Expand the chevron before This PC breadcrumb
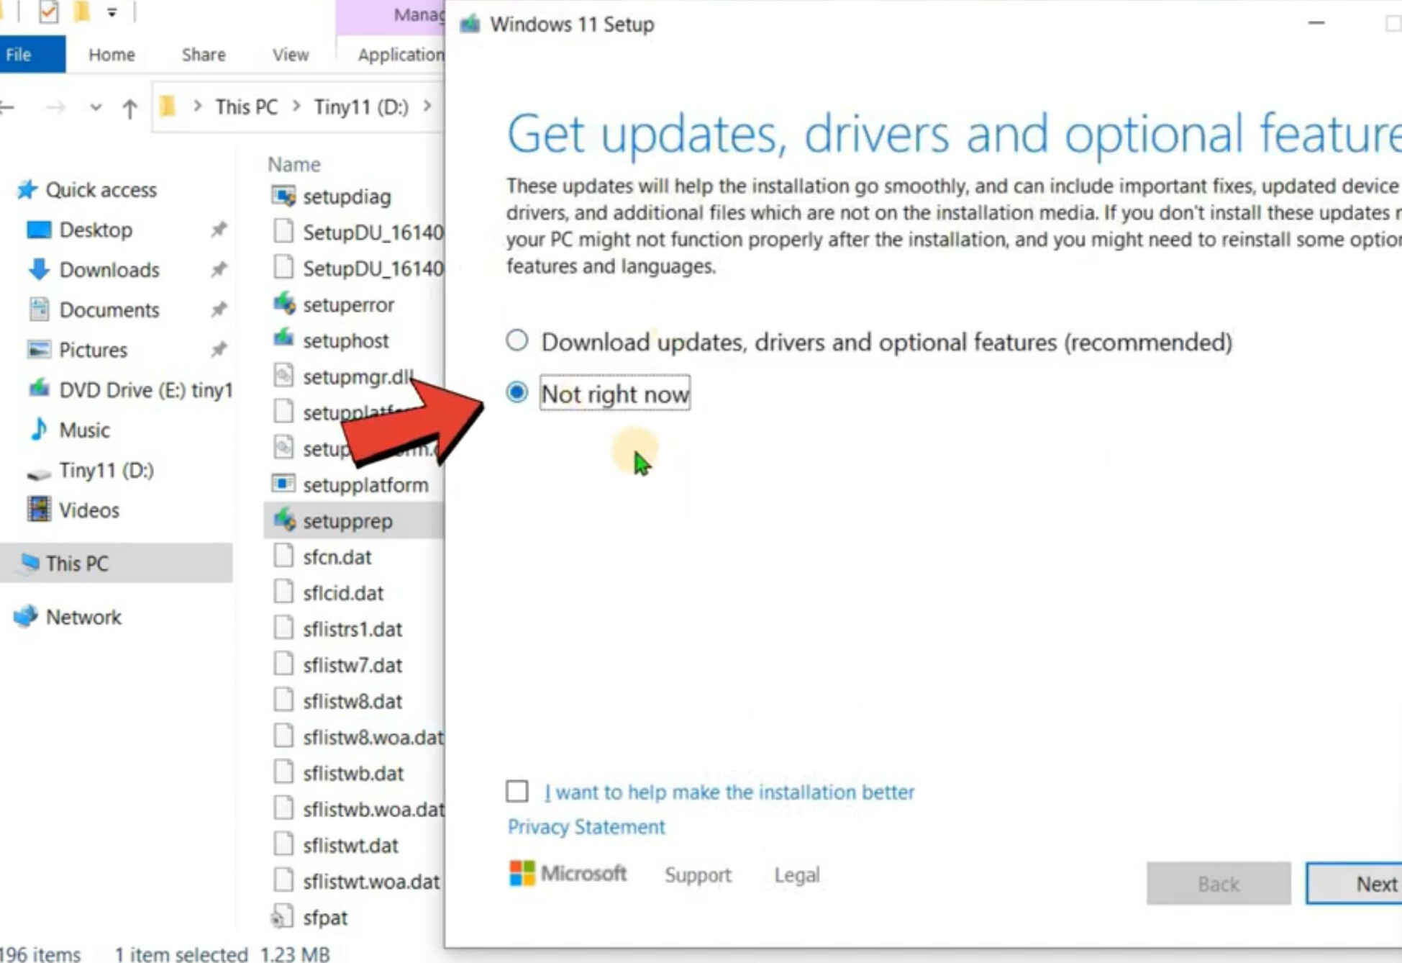Viewport: 1402px width, 963px height. (197, 107)
